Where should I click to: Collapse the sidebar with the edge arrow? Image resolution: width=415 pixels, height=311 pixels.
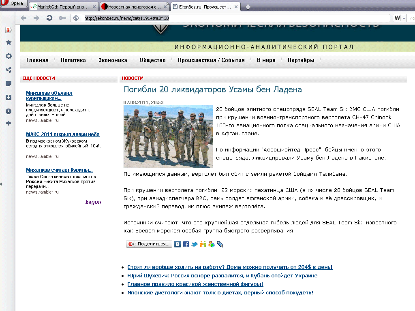tap(1, 184)
